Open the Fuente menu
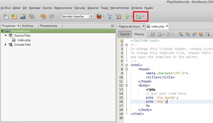213x123 pixels. 47,8
